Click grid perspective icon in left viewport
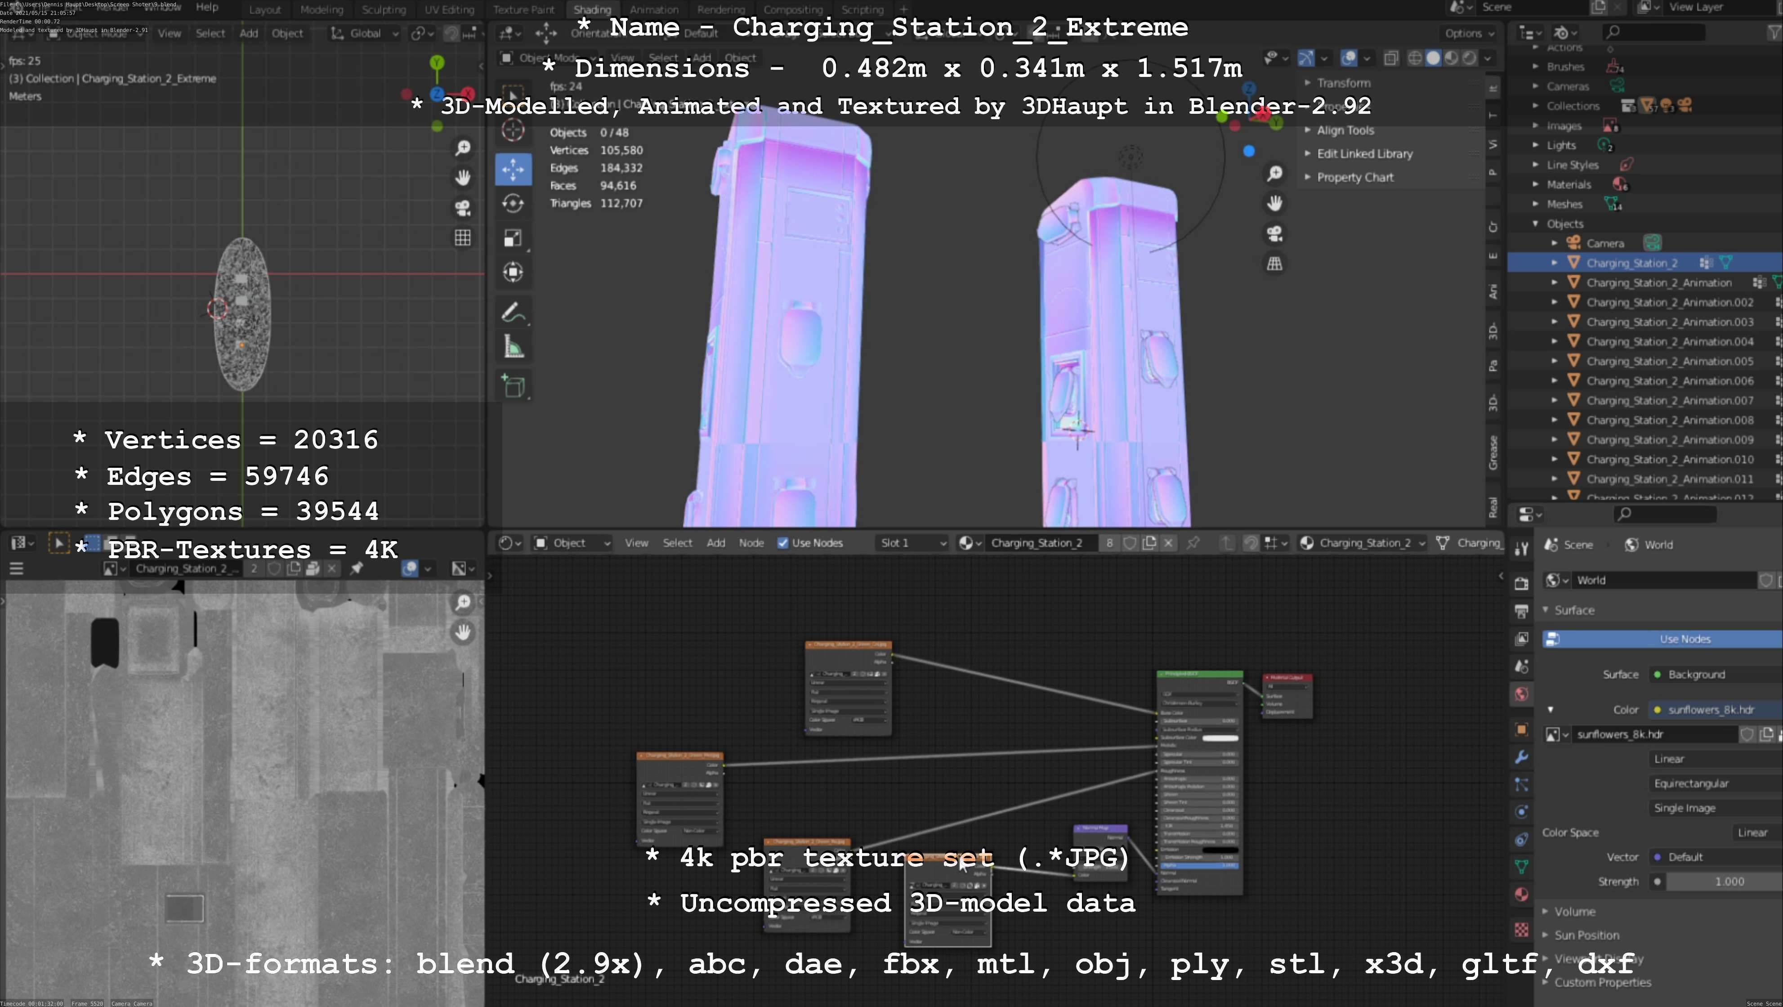 pos(462,238)
